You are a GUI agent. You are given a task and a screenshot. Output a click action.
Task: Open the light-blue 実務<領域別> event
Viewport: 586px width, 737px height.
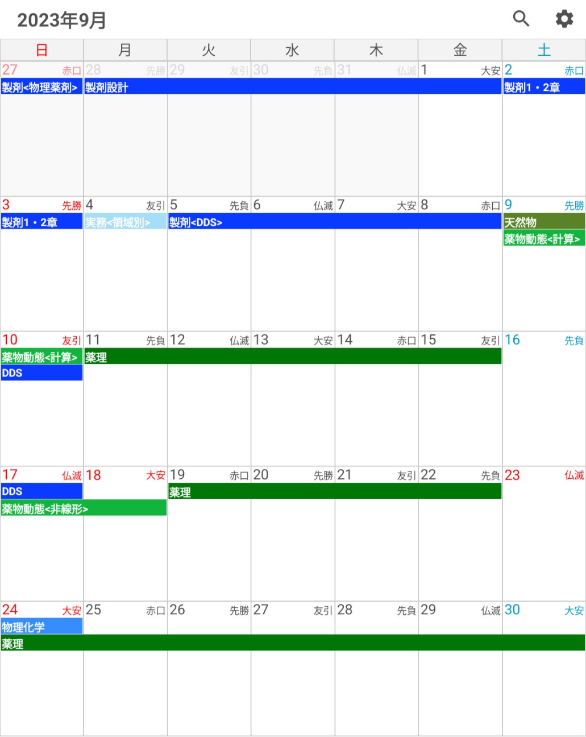point(125,222)
